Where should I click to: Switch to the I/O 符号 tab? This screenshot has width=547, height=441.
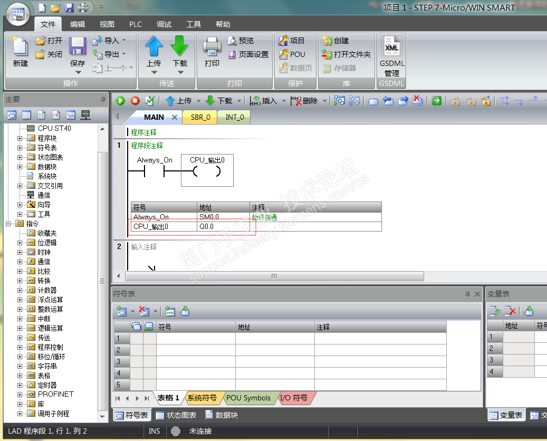pos(294,398)
